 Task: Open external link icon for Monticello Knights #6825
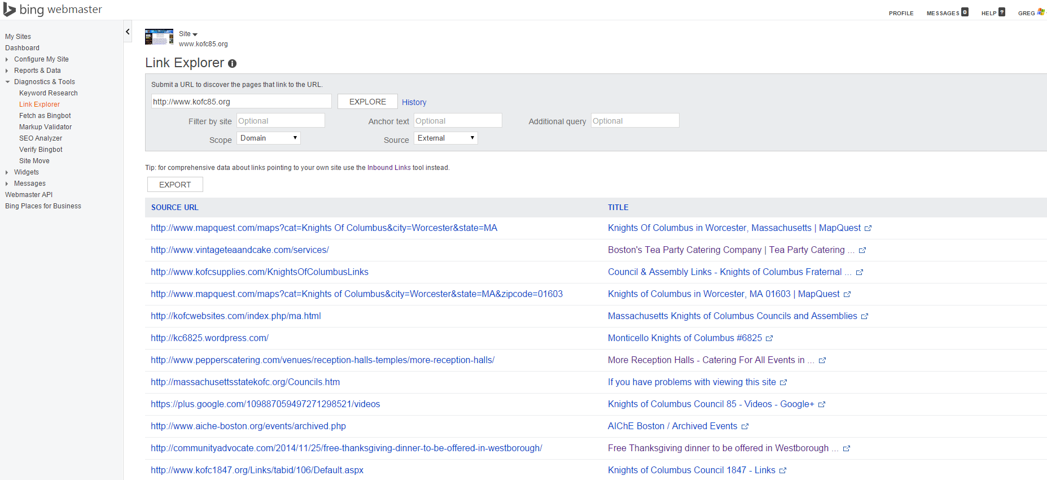769,339
